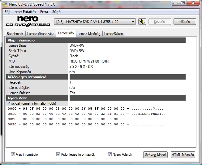Click the Alap információ section header
This screenshot has height=165, width=202.
[96, 40]
